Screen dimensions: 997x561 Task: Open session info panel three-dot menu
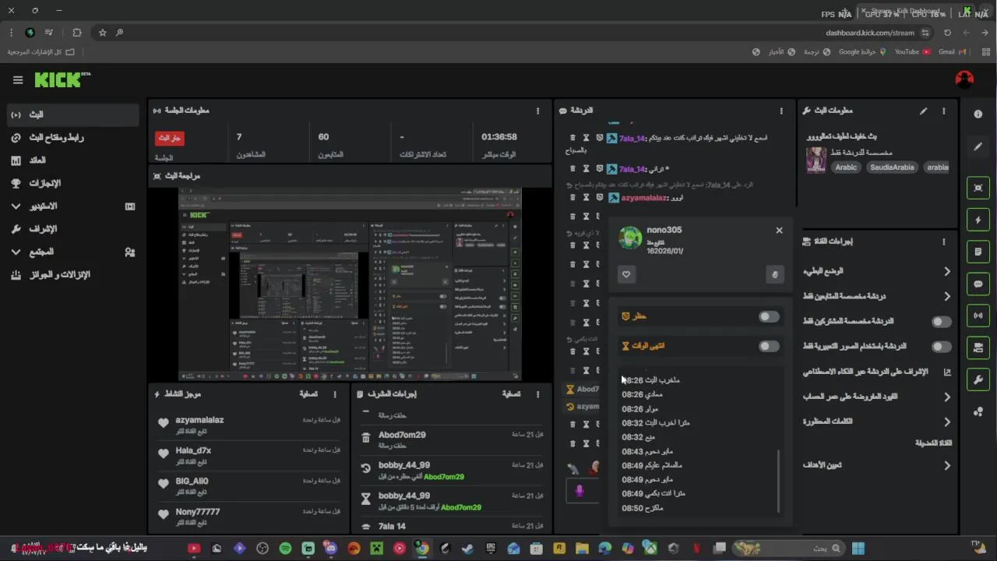537,111
